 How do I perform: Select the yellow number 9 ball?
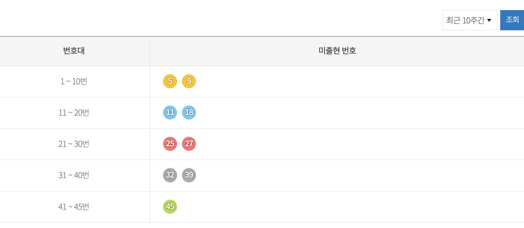pos(189,81)
